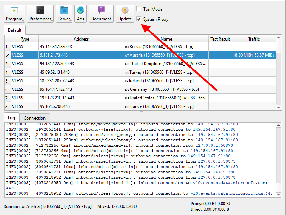Click the Running Austria status text
This screenshot has width=286, height=215.
click(x=48, y=206)
